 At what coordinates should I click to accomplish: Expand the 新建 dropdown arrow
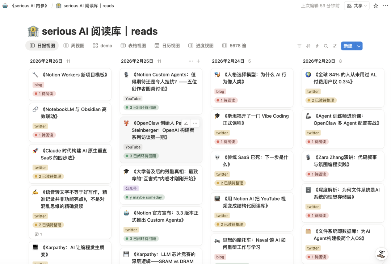[x=358, y=46]
